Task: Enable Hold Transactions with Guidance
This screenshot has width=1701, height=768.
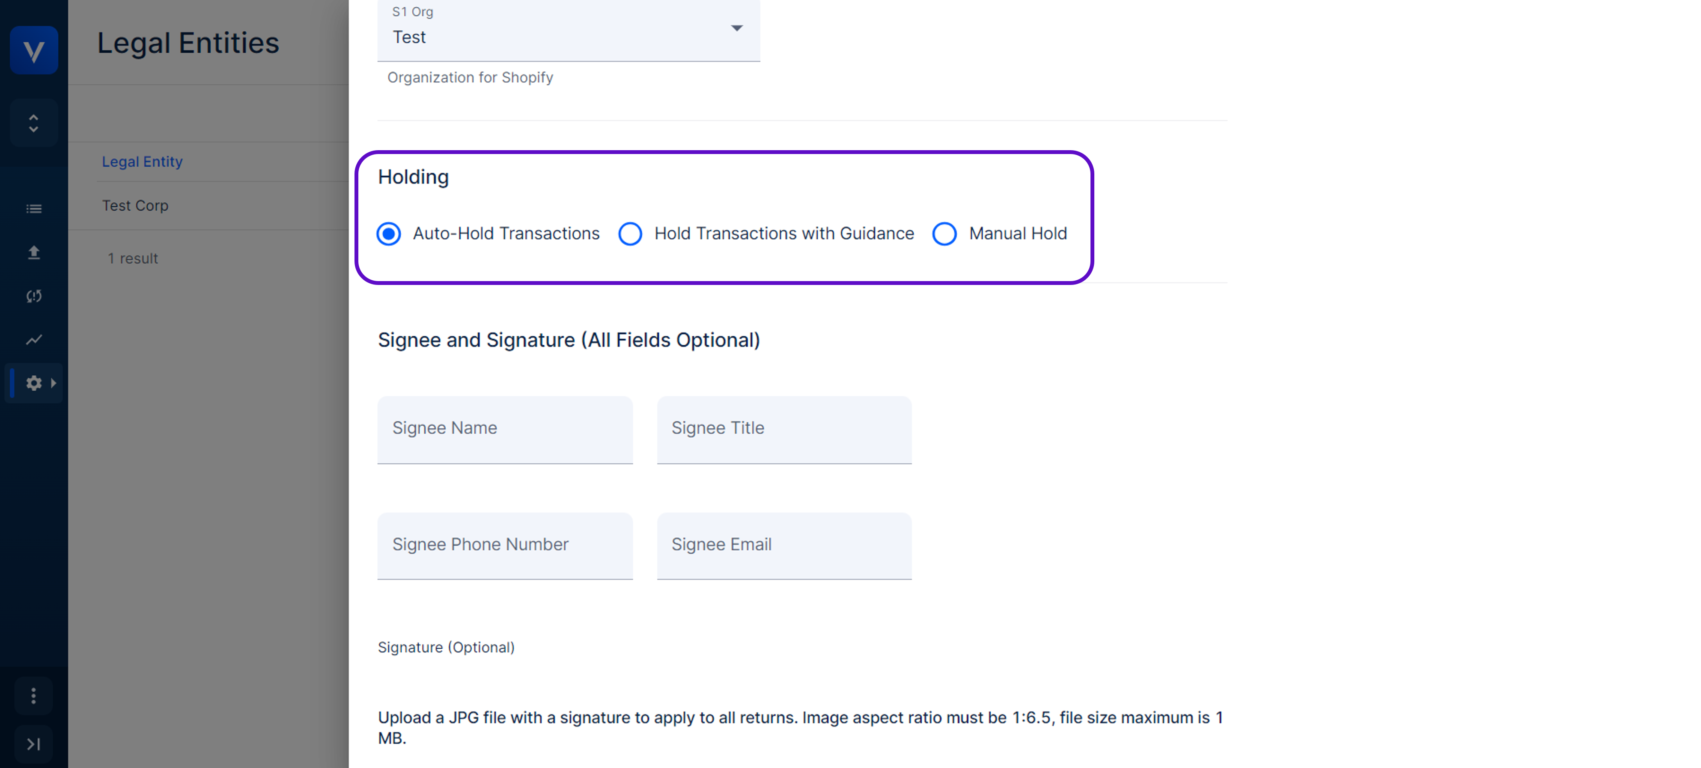Action: pos(630,233)
